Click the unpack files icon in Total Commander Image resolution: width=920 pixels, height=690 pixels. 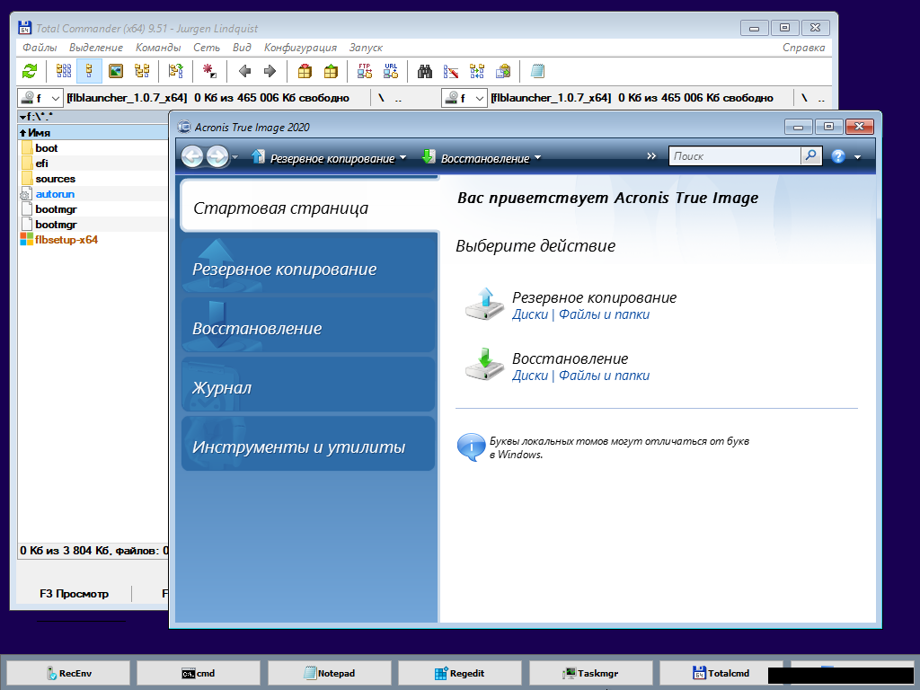coord(331,72)
